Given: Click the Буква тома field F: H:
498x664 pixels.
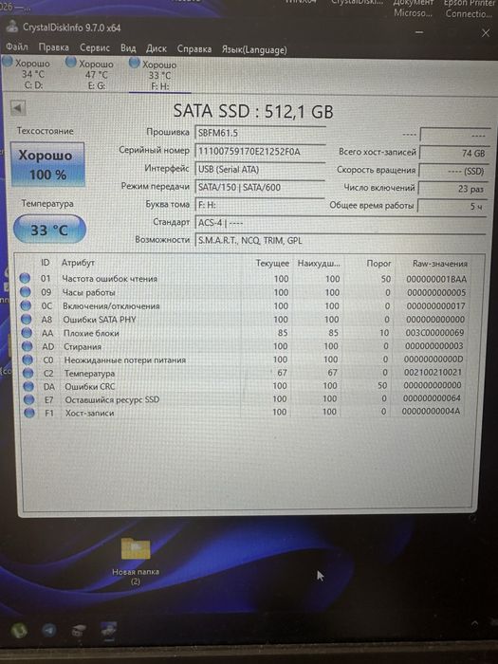Looking at the screenshot, I should point(260,205).
